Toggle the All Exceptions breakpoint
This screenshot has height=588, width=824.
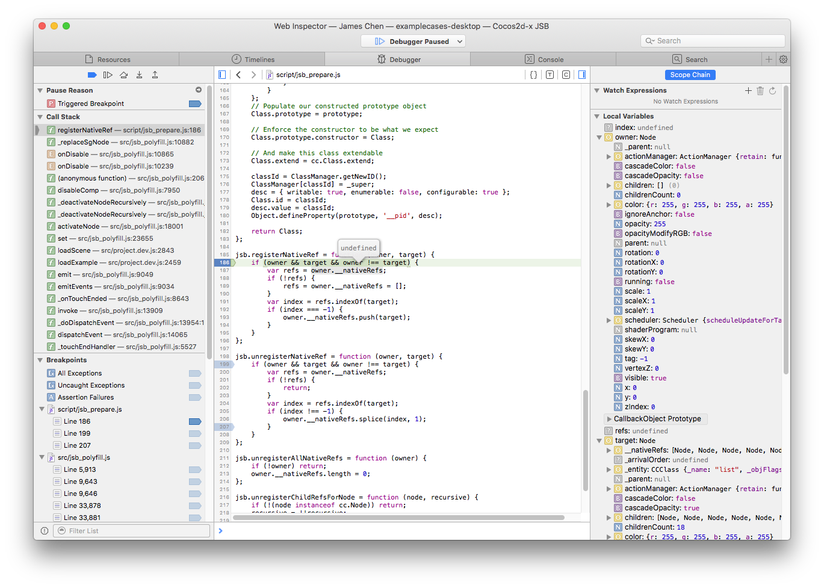(x=194, y=373)
